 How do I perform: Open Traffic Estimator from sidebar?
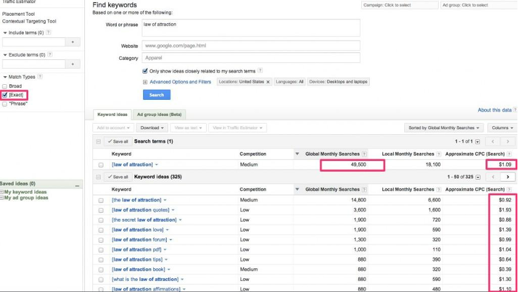pos(19,2)
